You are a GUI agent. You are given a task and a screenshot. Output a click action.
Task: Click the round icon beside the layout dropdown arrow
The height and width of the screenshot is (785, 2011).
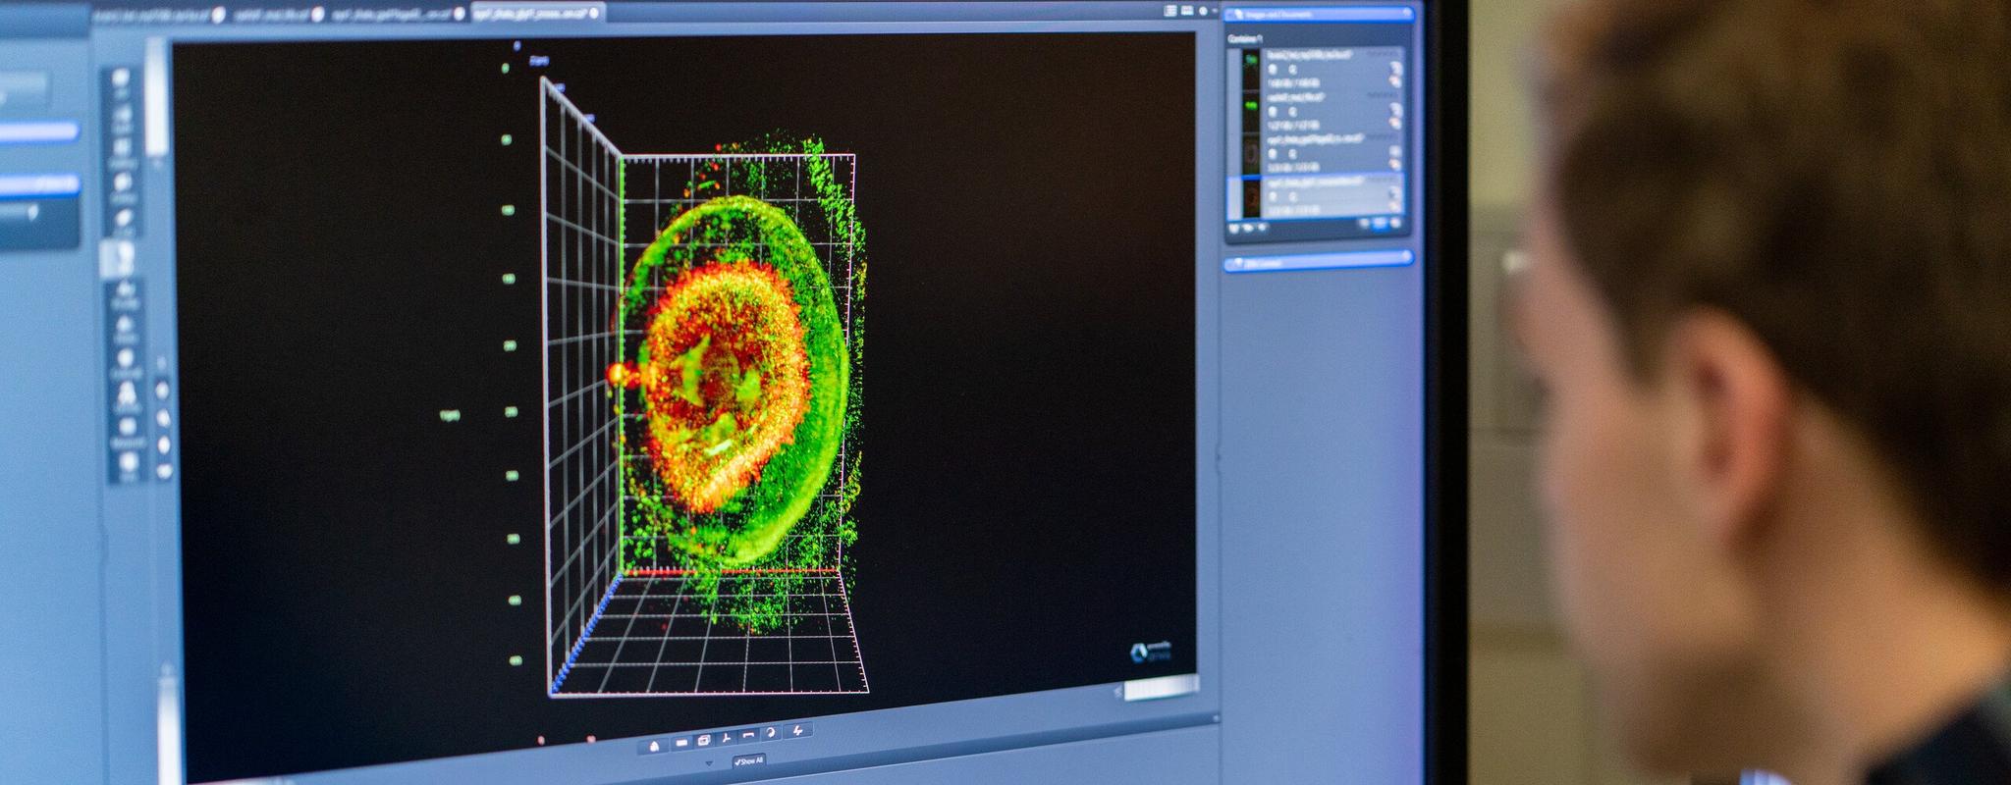[1203, 11]
